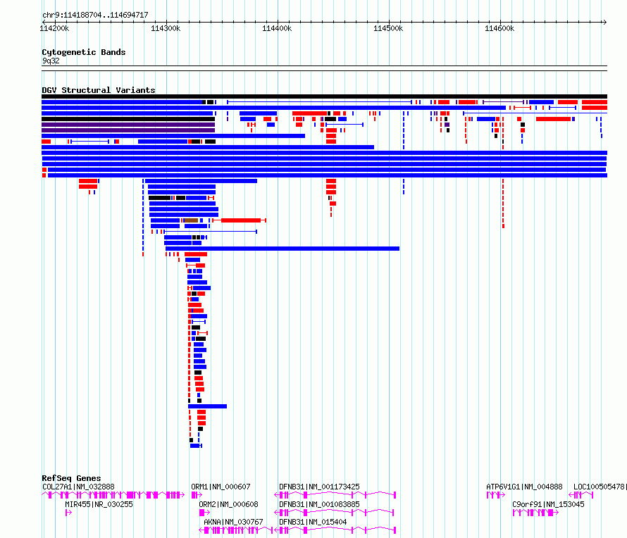Select gene label C9orf91|NM_153045

click(x=548, y=504)
